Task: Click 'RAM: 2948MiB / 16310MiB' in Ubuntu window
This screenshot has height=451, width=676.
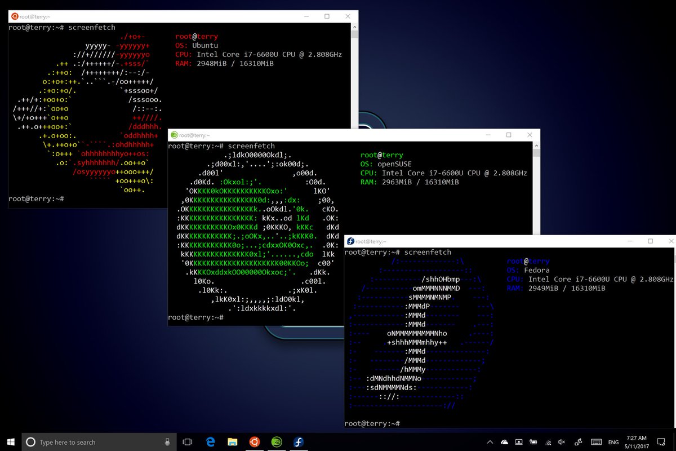Action: (224, 64)
